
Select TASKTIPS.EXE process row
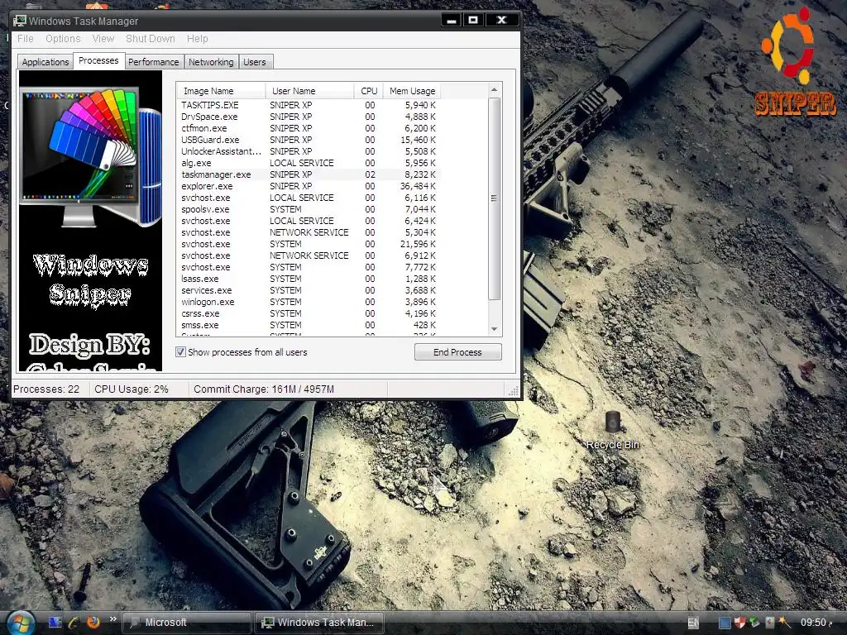point(309,105)
